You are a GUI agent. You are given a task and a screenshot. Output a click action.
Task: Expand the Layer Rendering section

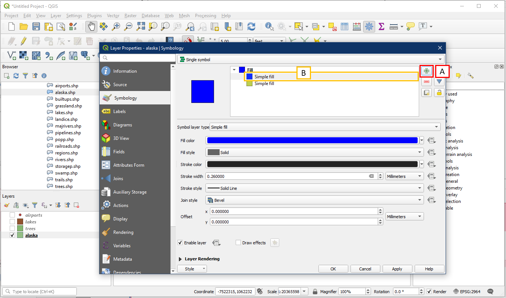click(180, 259)
